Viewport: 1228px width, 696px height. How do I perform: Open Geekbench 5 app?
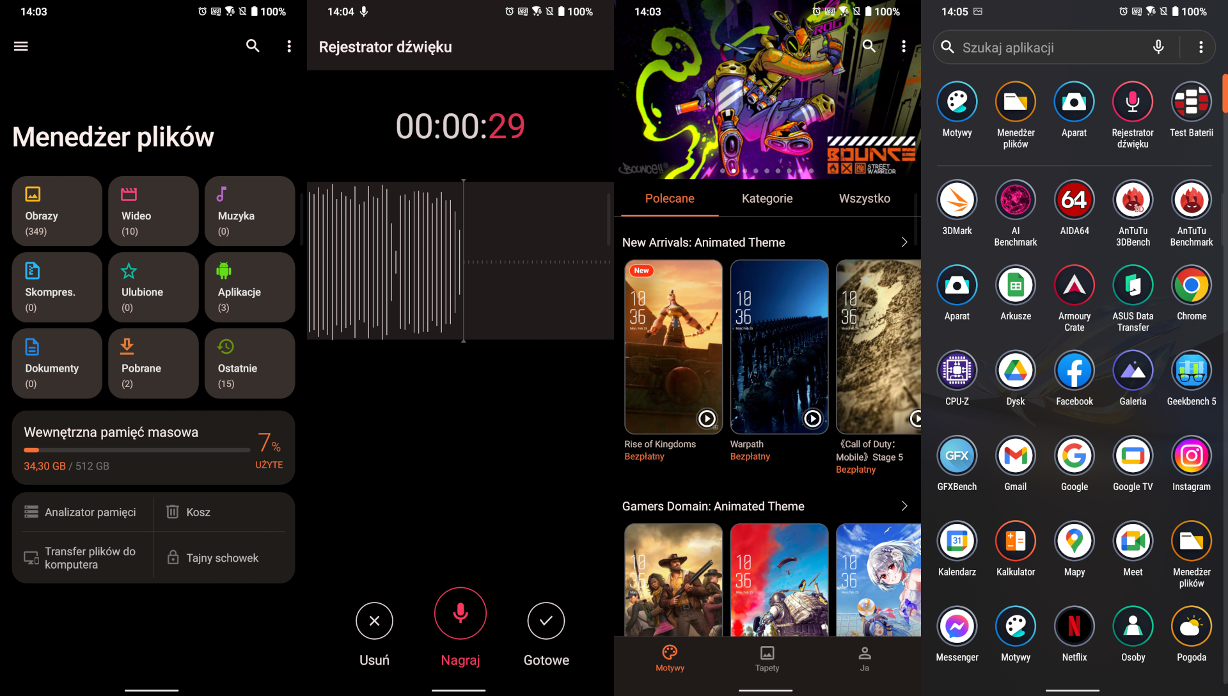[1191, 370]
